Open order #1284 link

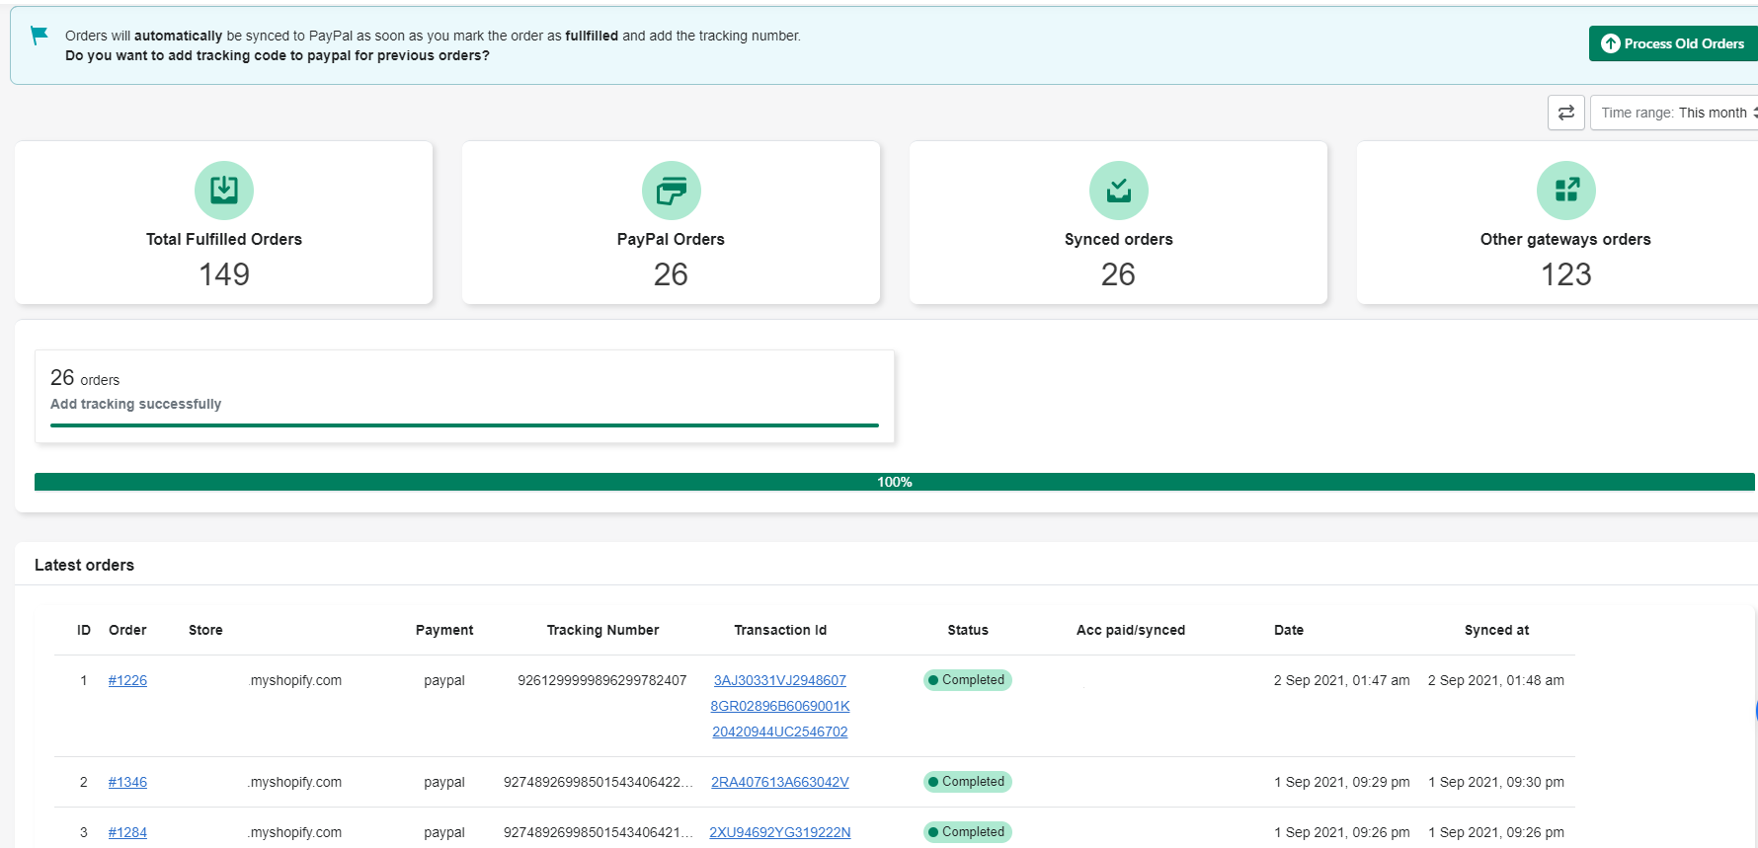coord(127,832)
